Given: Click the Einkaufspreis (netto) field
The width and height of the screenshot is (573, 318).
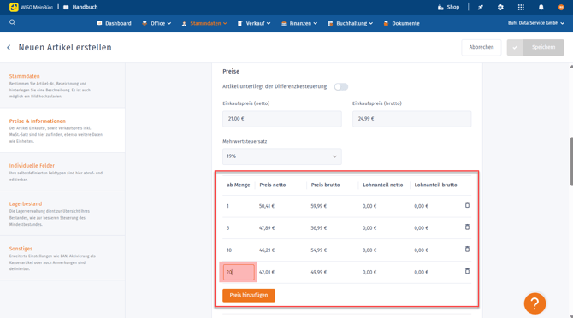Looking at the screenshot, I should pos(281,119).
